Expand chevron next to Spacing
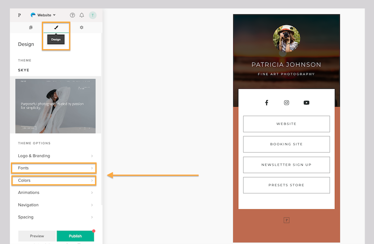 (x=92, y=217)
